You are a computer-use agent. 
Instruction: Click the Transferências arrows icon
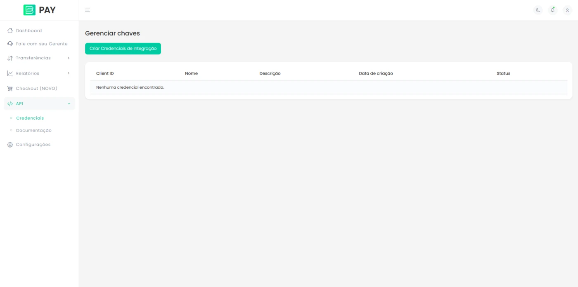[10, 58]
